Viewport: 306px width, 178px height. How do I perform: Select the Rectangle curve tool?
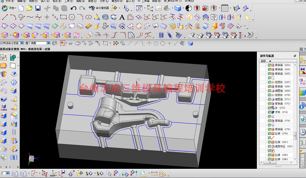click(x=63, y=17)
